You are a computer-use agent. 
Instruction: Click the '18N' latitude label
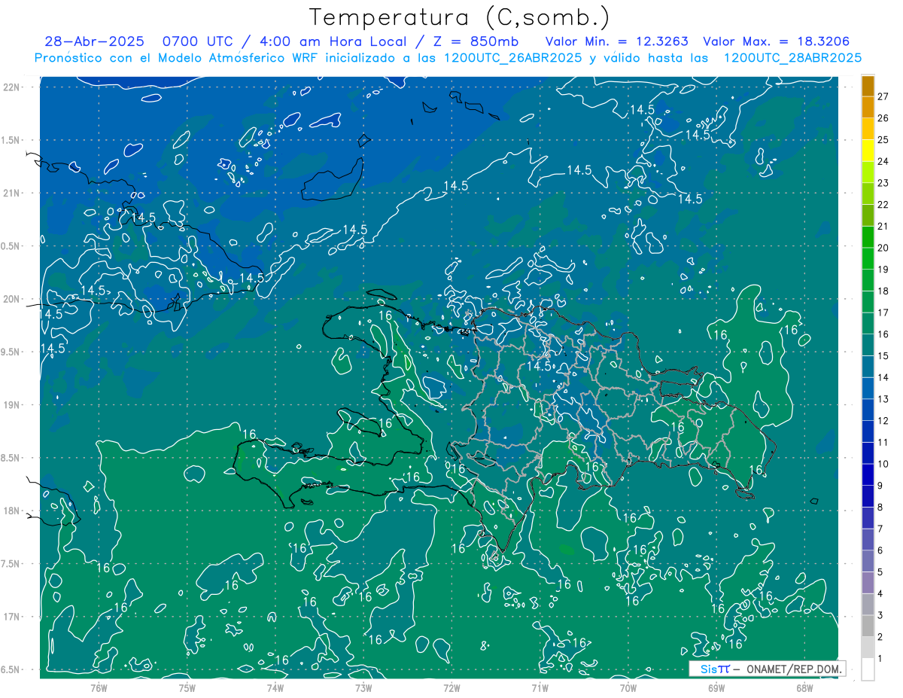tap(11, 511)
